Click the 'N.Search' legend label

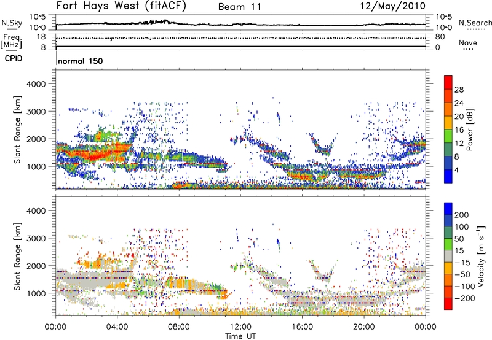click(x=475, y=23)
